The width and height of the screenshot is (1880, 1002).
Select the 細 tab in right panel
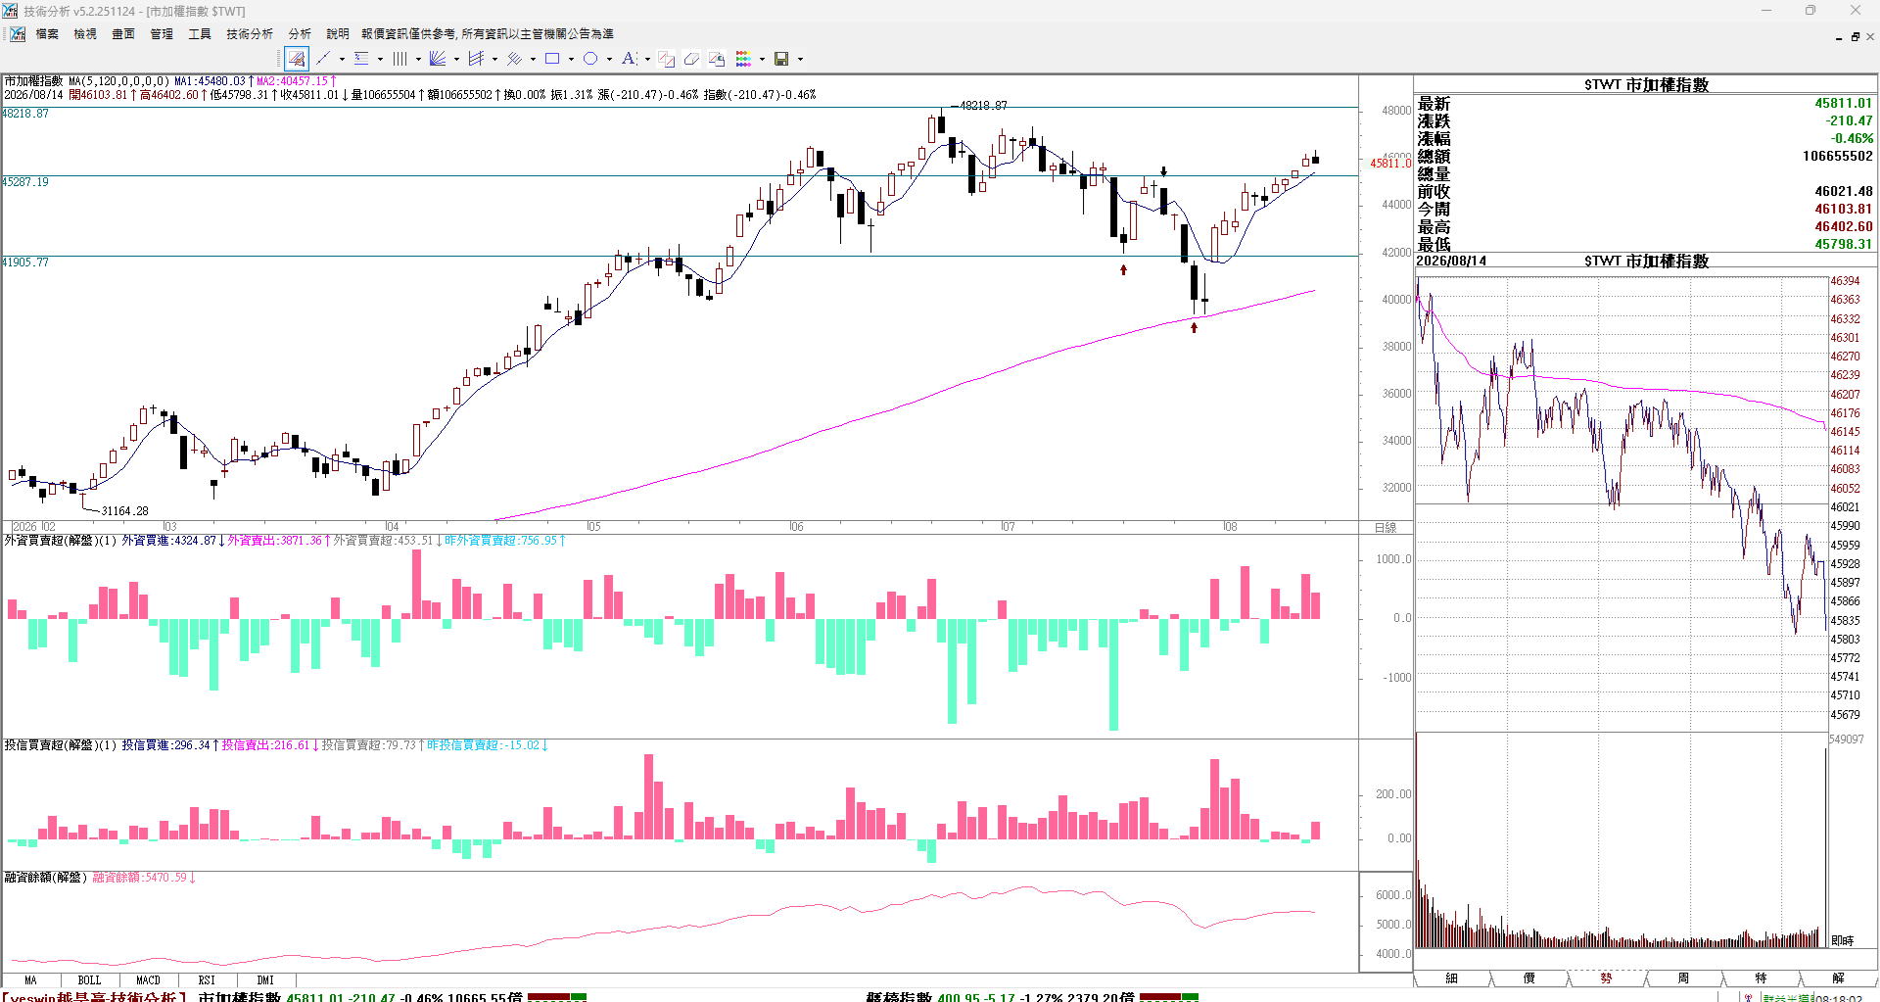click(x=1452, y=978)
